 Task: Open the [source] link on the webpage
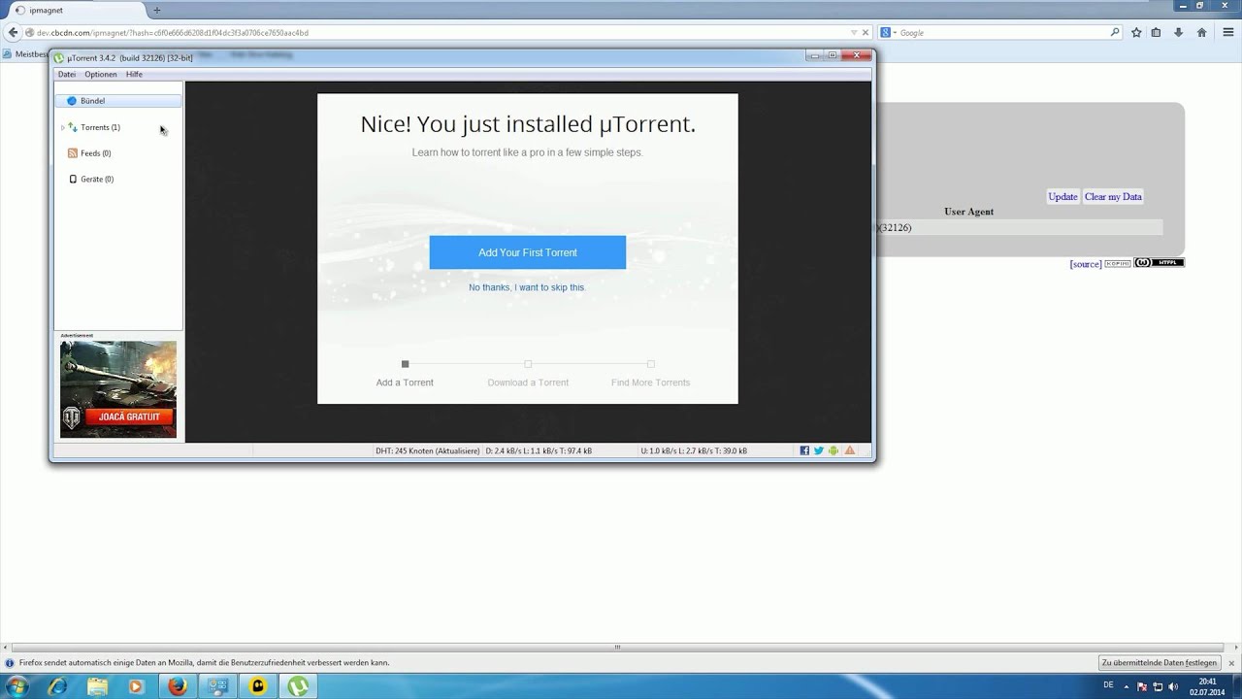(1086, 264)
